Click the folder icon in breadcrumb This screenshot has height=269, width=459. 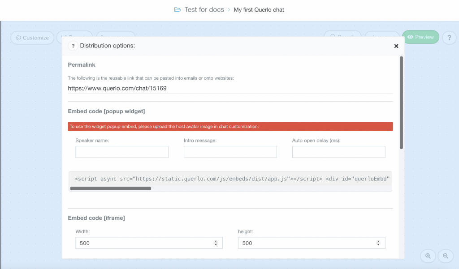click(x=178, y=10)
